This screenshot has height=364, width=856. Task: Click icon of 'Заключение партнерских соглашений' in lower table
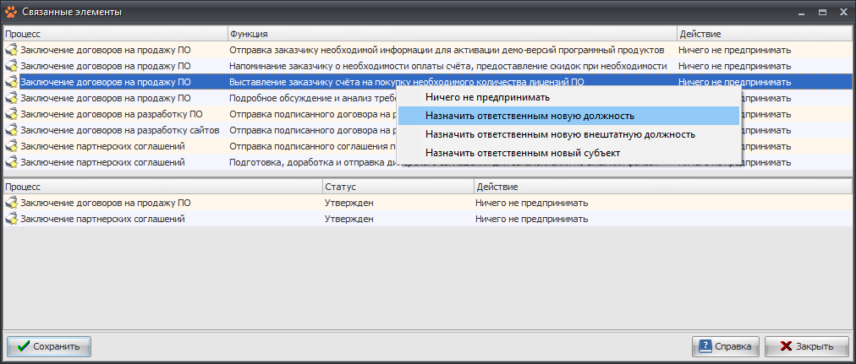pyautogui.click(x=11, y=220)
